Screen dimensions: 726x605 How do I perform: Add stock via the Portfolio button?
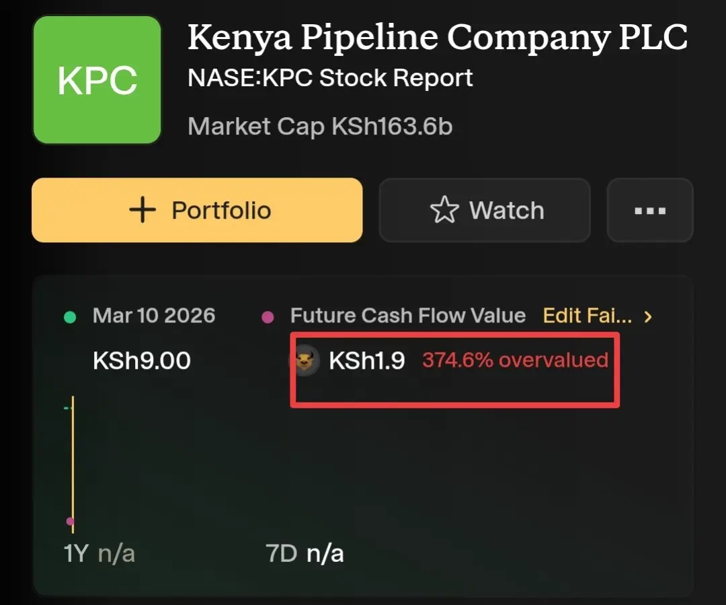click(197, 210)
